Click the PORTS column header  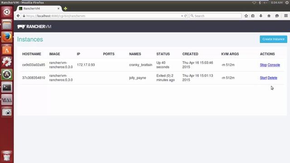click(109, 54)
